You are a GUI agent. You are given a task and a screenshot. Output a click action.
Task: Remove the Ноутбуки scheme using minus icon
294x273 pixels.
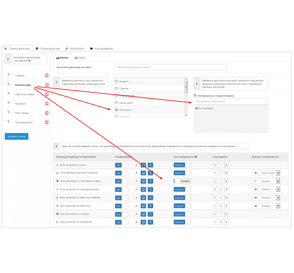47,103
